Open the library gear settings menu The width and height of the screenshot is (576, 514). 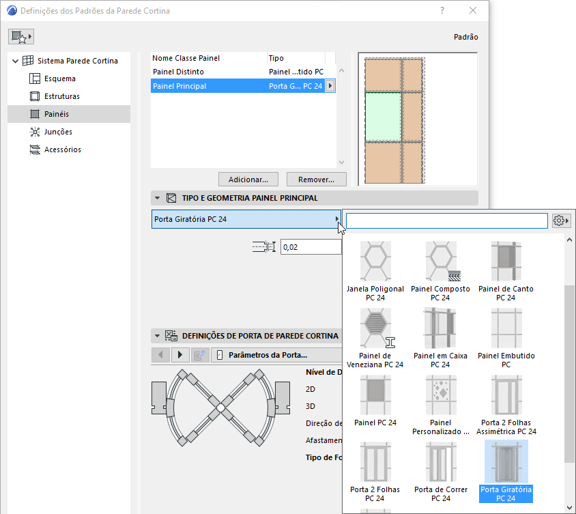point(561,220)
